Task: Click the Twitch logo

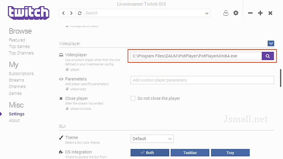Action: [x=29, y=13]
